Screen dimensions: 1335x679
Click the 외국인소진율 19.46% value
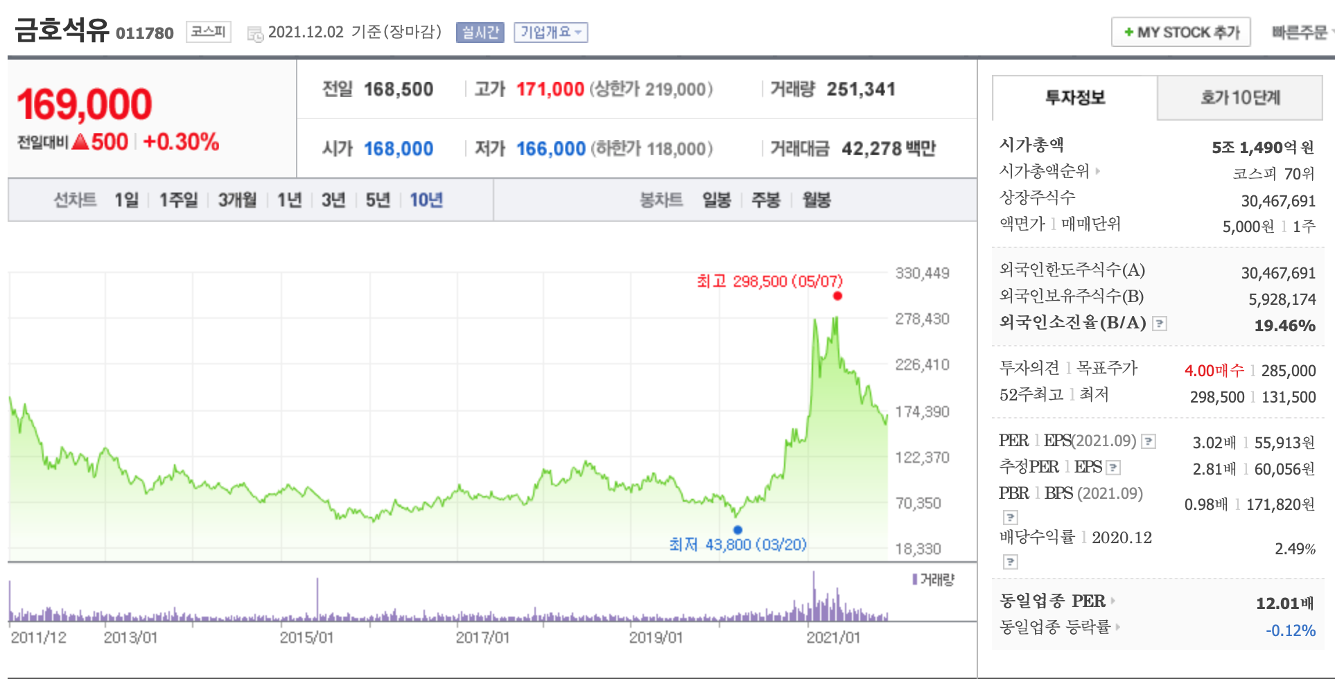pos(1285,326)
